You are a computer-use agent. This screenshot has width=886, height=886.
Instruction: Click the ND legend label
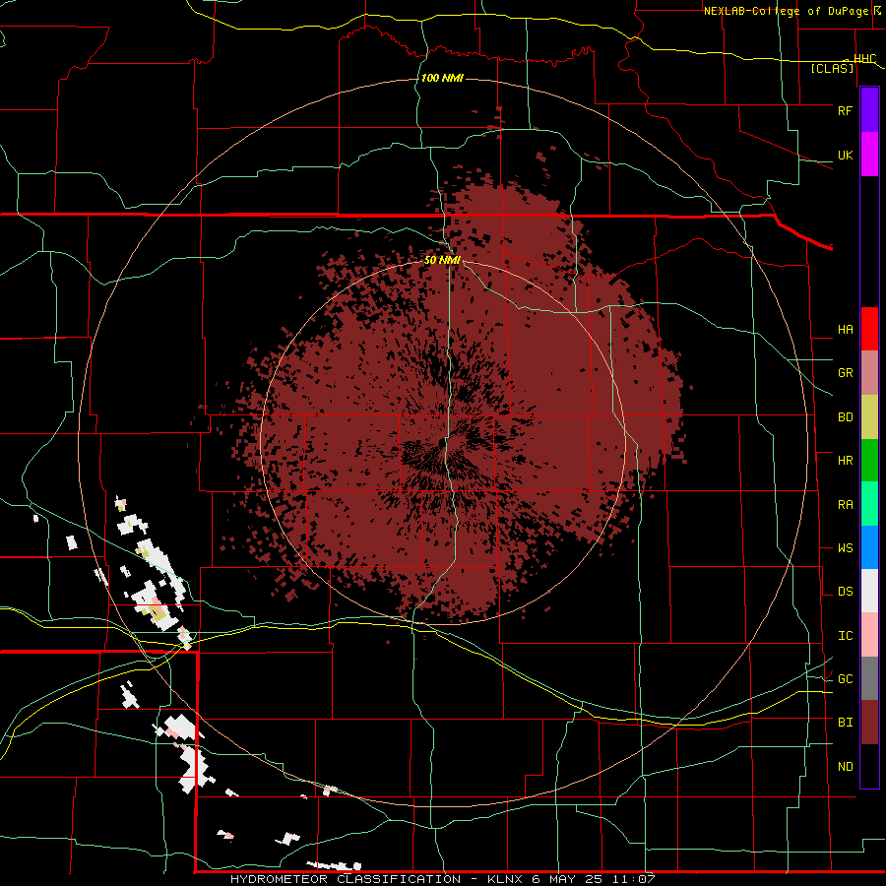[845, 766]
